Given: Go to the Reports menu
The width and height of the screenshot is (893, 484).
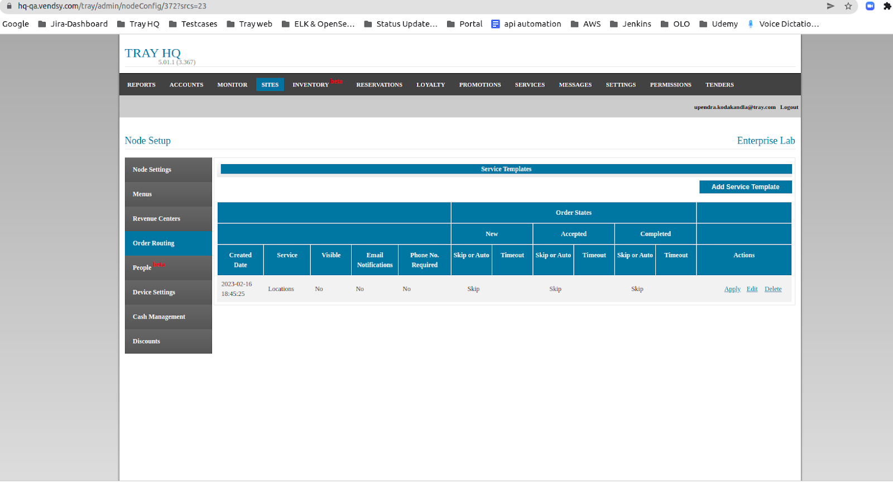Looking at the screenshot, I should coord(141,85).
